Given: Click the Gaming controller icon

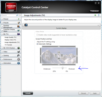Looking at the screenshot, I should pyautogui.click(x=19, y=56).
